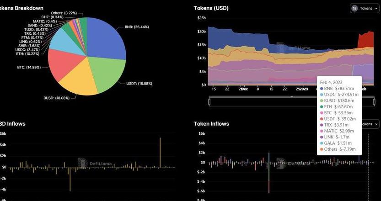Open the 18 Tokens dropdown selector
Image resolution: width=381 pixels, height=201 pixels.
click(x=365, y=8)
